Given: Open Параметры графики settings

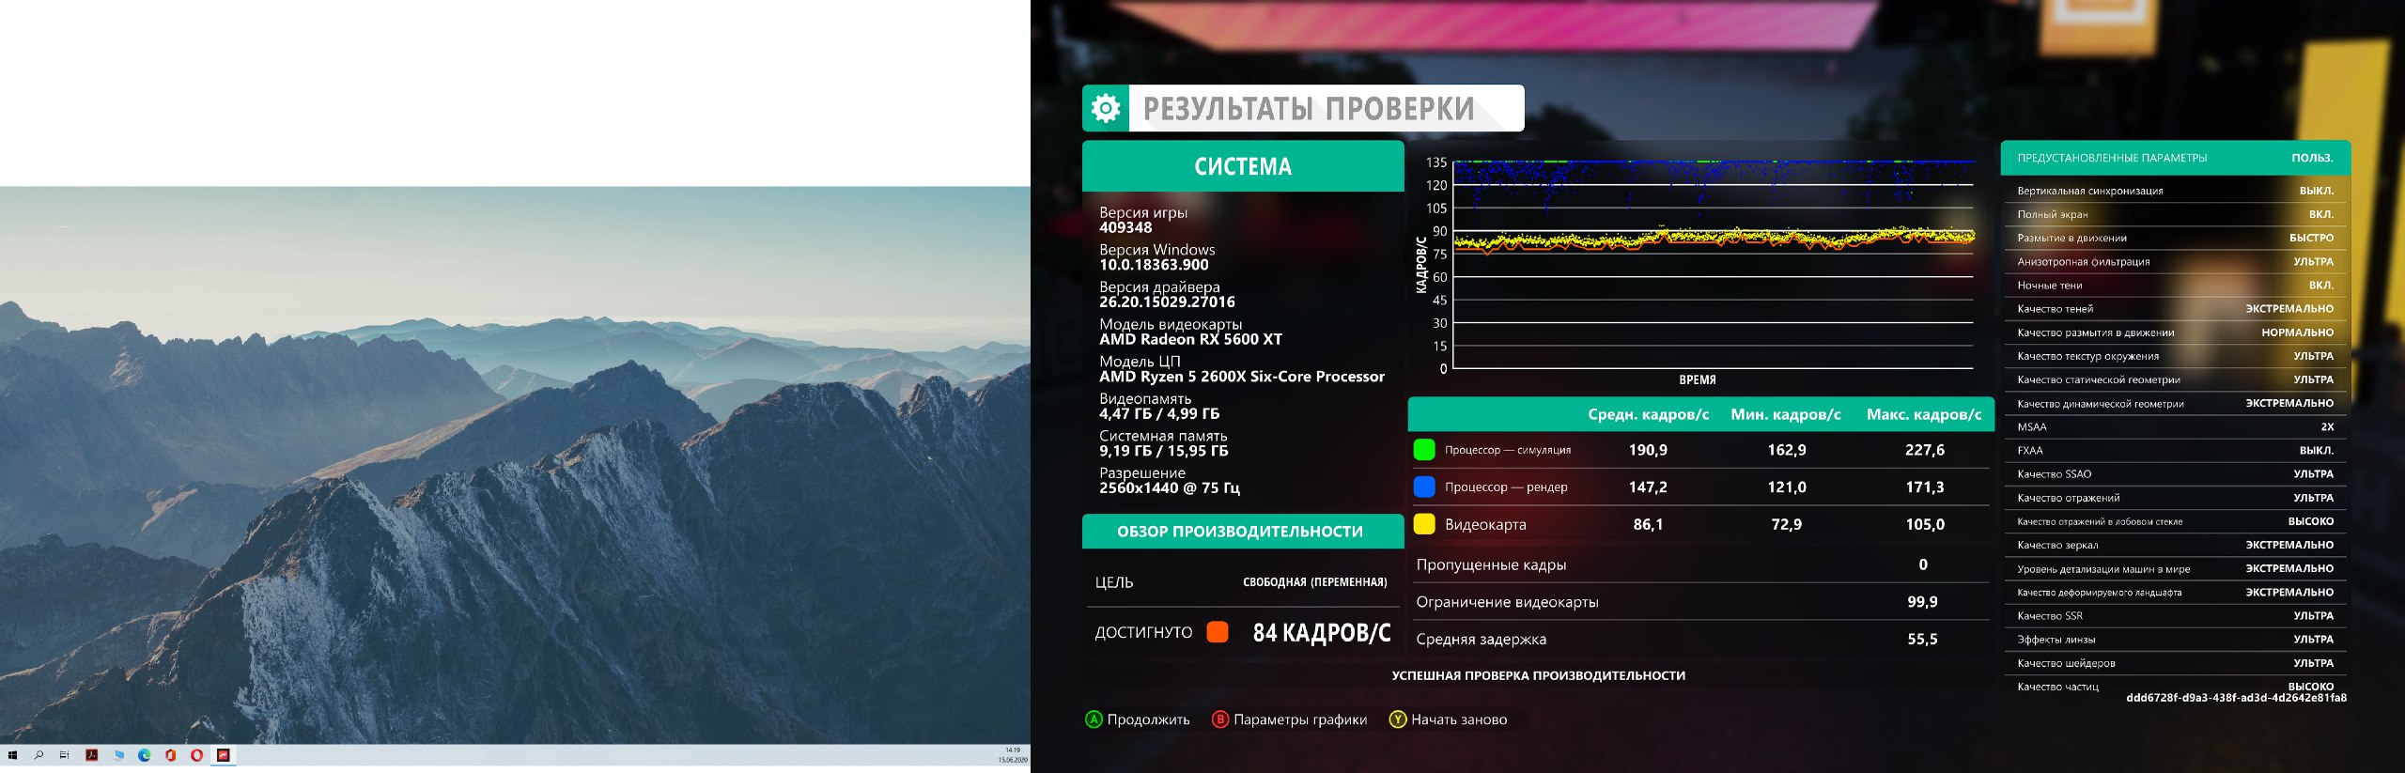Looking at the screenshot, I should (x=1289, y=719).
